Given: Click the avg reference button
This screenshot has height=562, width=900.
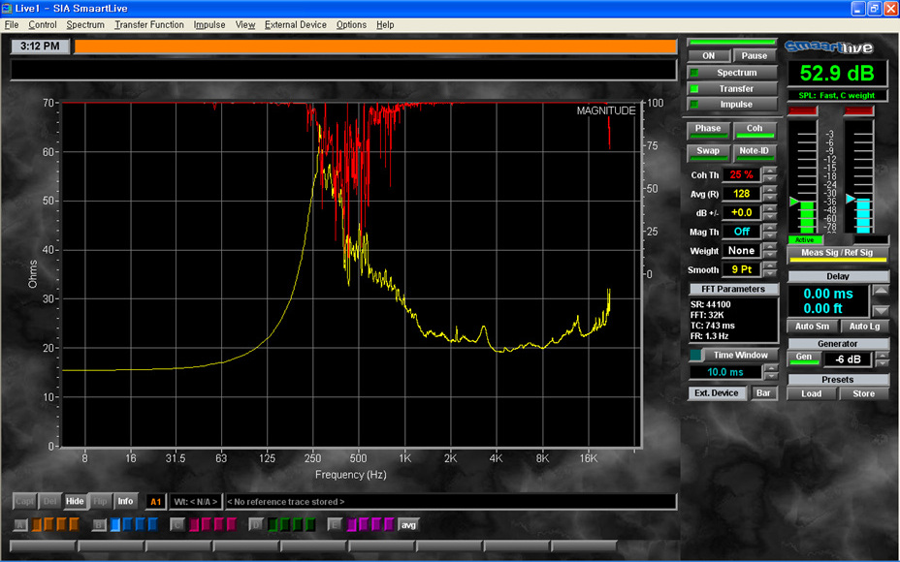Looking at the screenshot, I should coord(408,524).
